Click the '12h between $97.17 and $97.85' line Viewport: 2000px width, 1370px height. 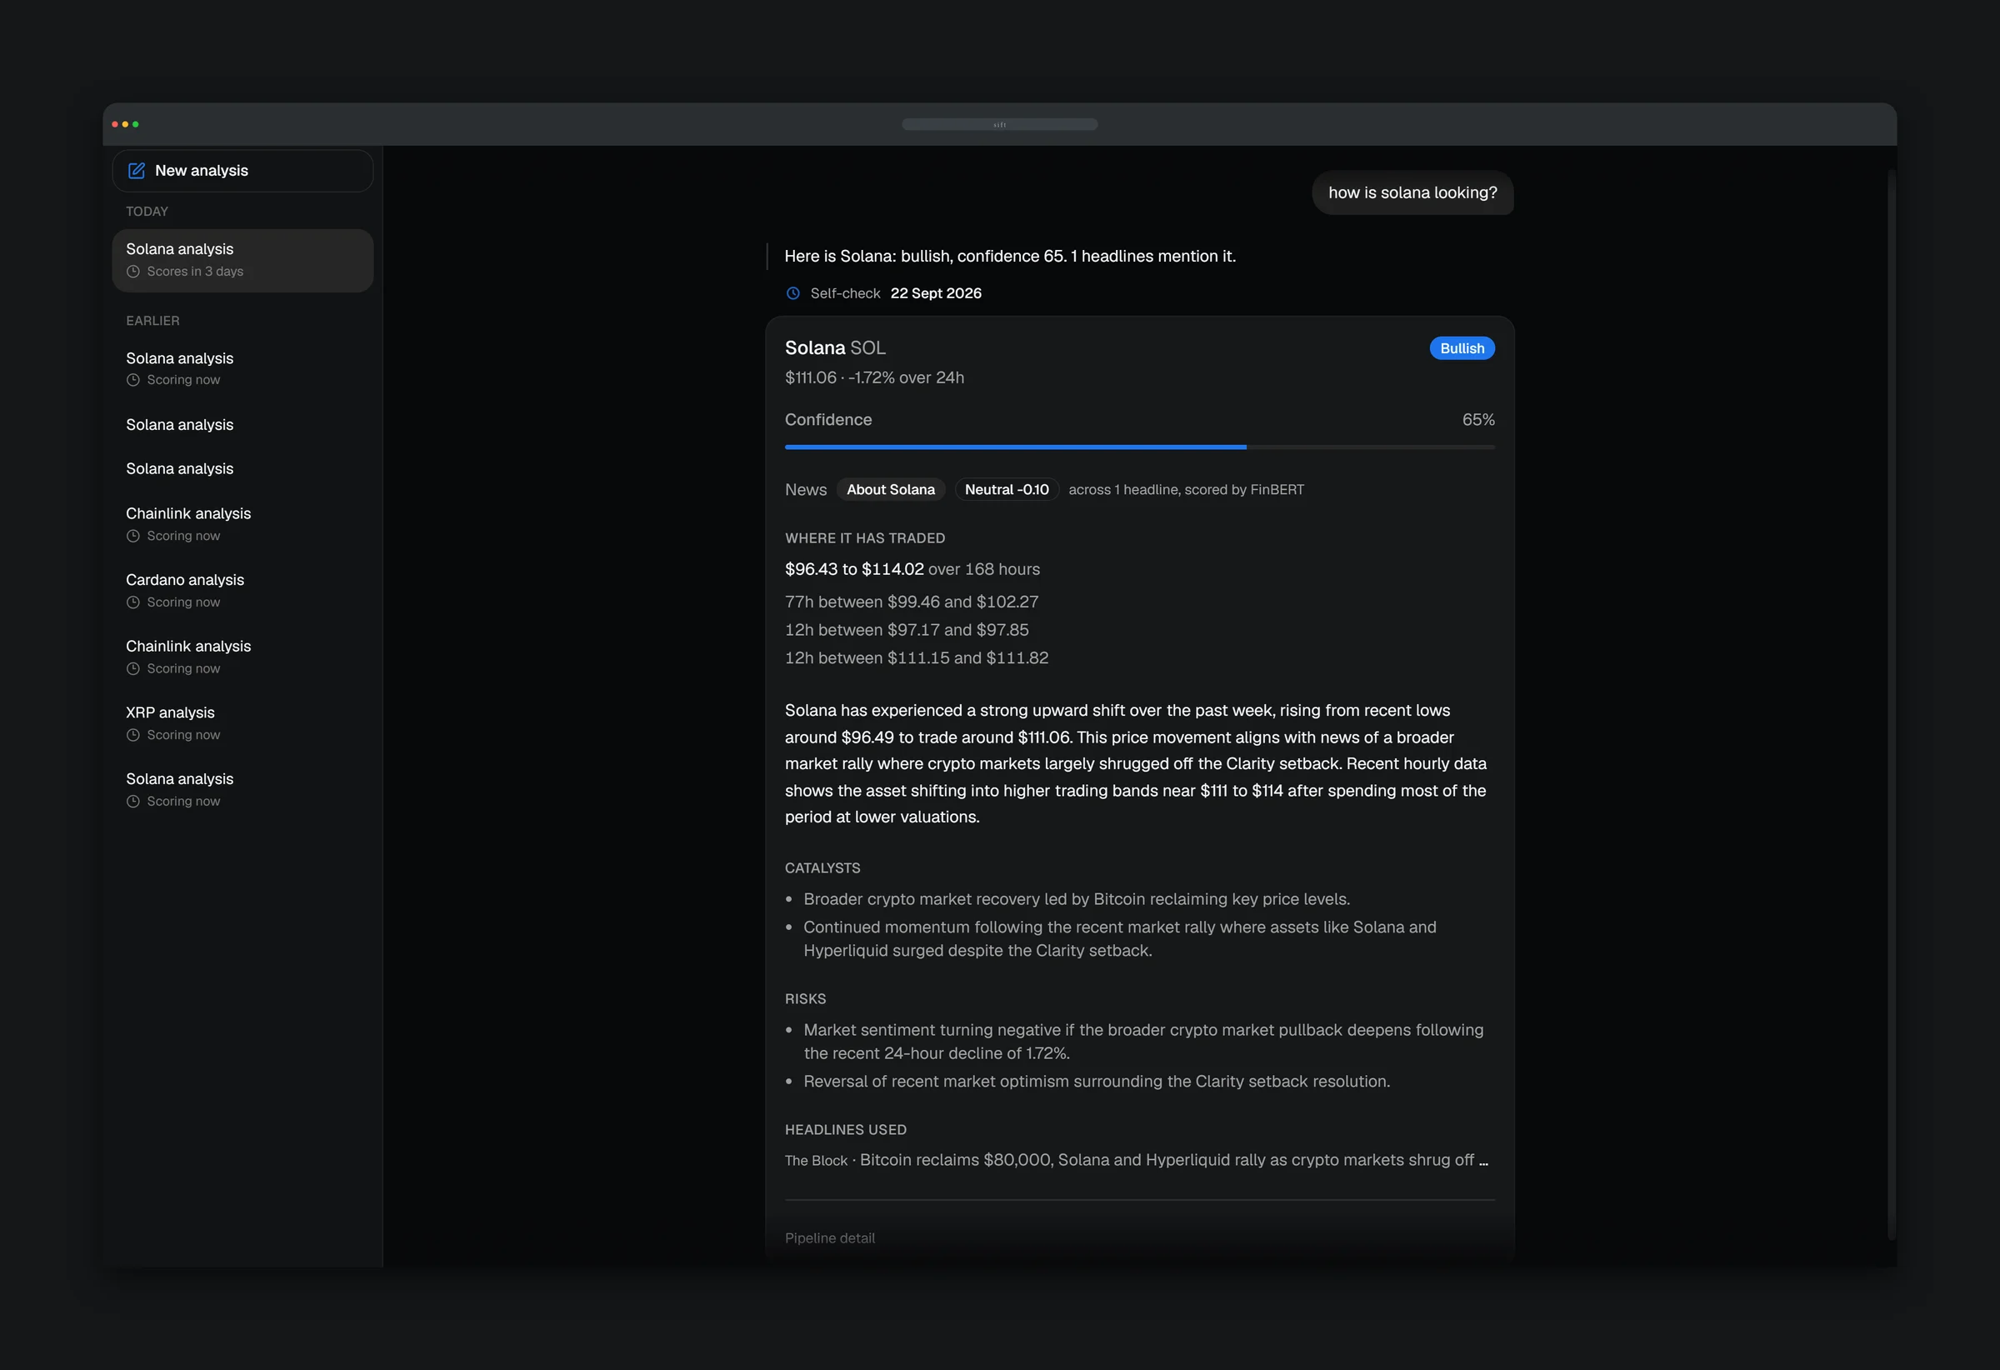pos(906,630)
